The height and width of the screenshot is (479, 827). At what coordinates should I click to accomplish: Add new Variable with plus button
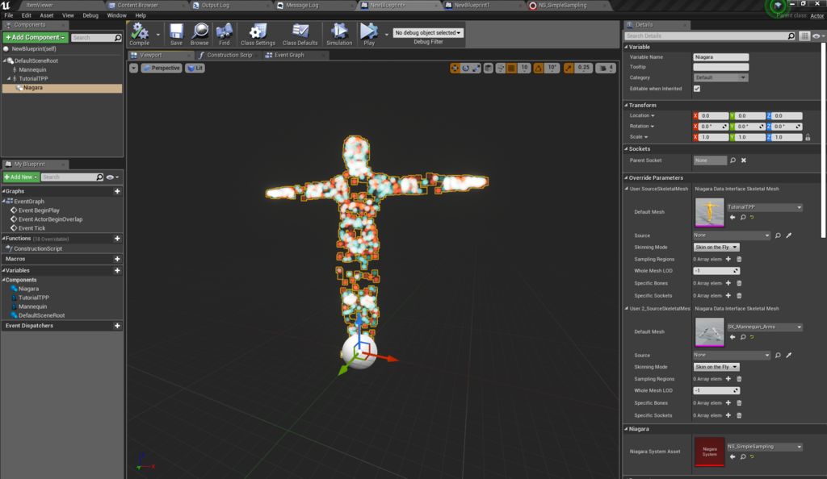[117, 271]
